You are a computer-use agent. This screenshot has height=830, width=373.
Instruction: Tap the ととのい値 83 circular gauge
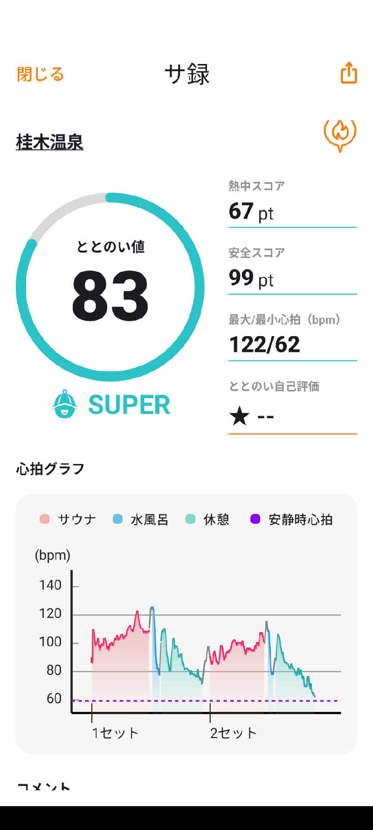click(110, 287)
